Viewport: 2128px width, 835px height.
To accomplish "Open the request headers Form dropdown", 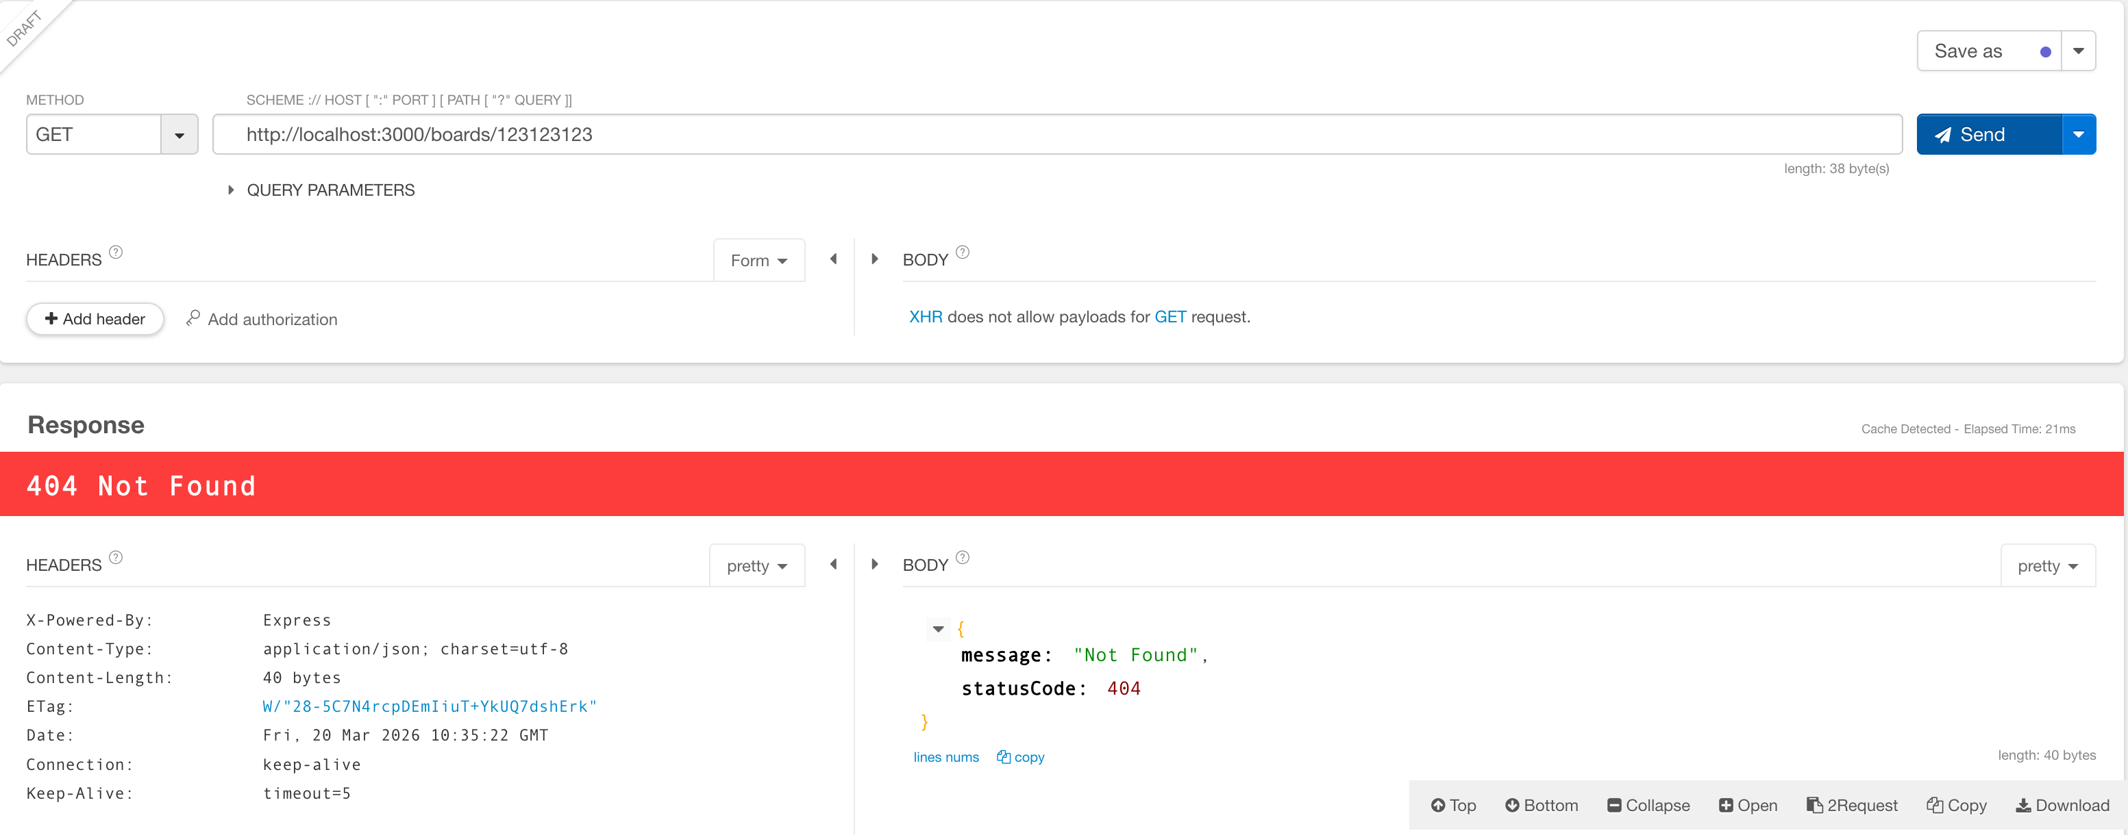I will pyautogui.click(x=758, y=261).
